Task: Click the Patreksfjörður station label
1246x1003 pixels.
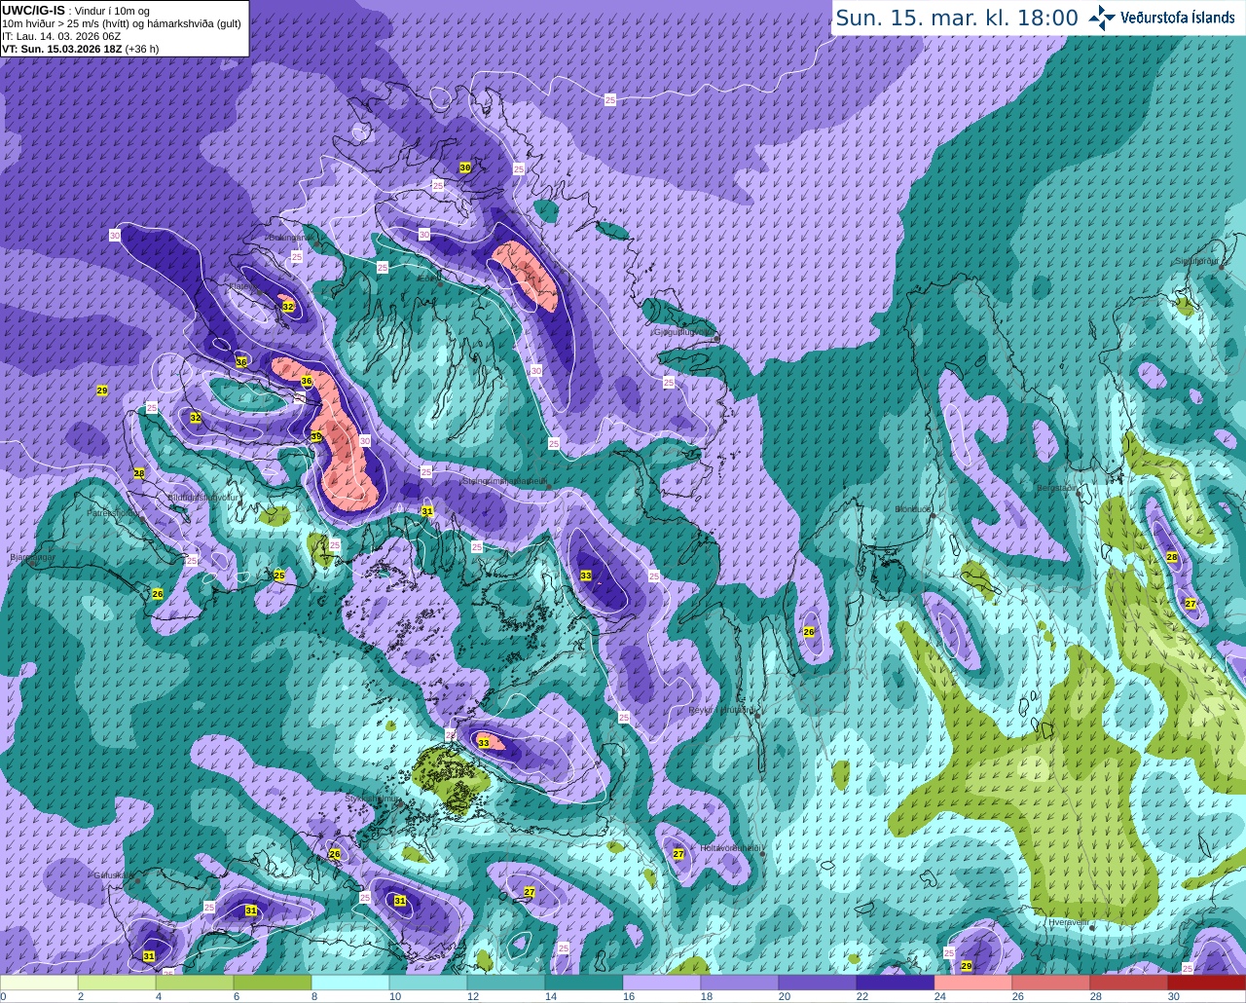Action: tap(114, 512)
